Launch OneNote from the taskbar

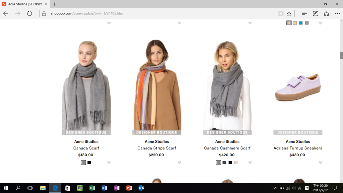coord(117,188)
